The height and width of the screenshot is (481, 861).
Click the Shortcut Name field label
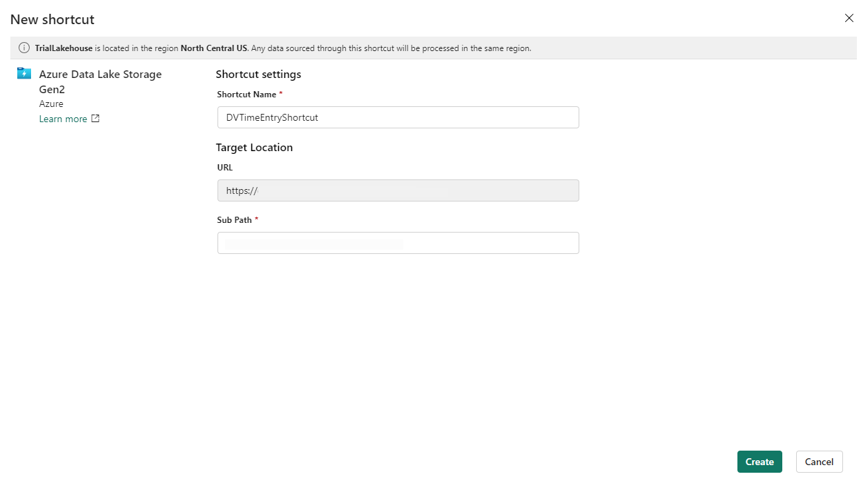[246, 95]
